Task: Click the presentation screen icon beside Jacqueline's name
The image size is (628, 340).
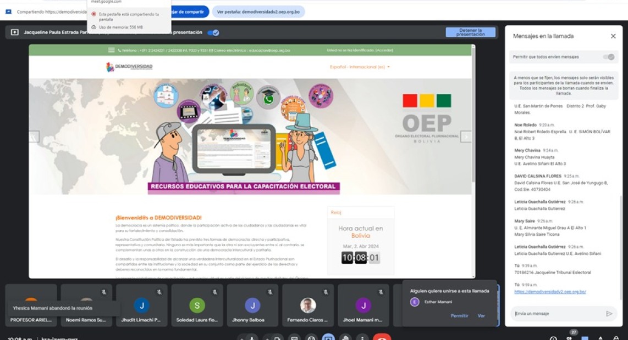Action: point(14,32)
